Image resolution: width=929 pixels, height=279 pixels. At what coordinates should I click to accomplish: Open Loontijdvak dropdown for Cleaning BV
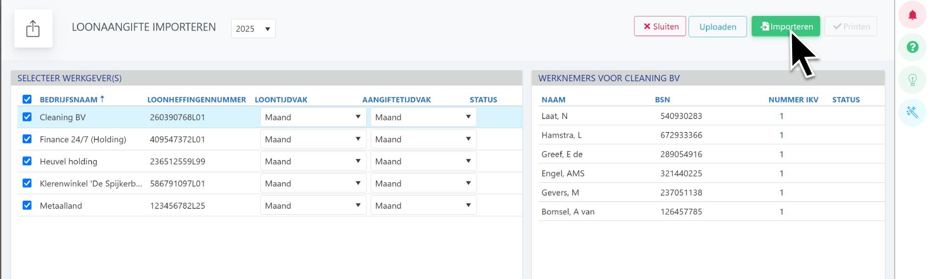tap(313, 117)
